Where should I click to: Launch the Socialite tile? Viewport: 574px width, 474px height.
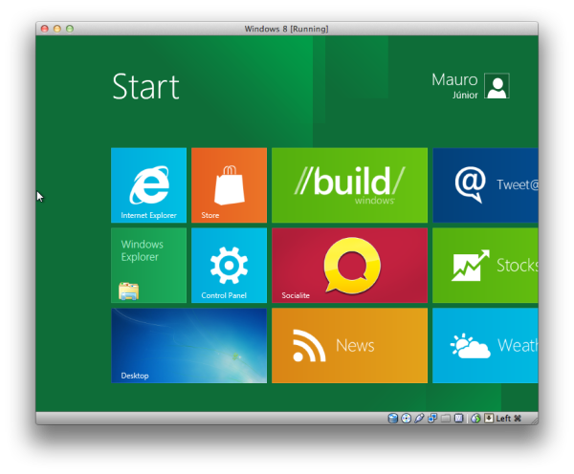click(349, 265)
